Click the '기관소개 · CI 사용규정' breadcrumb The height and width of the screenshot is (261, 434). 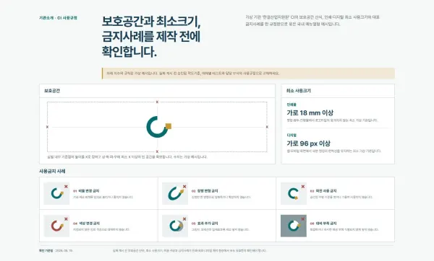(x=58, y=18)
